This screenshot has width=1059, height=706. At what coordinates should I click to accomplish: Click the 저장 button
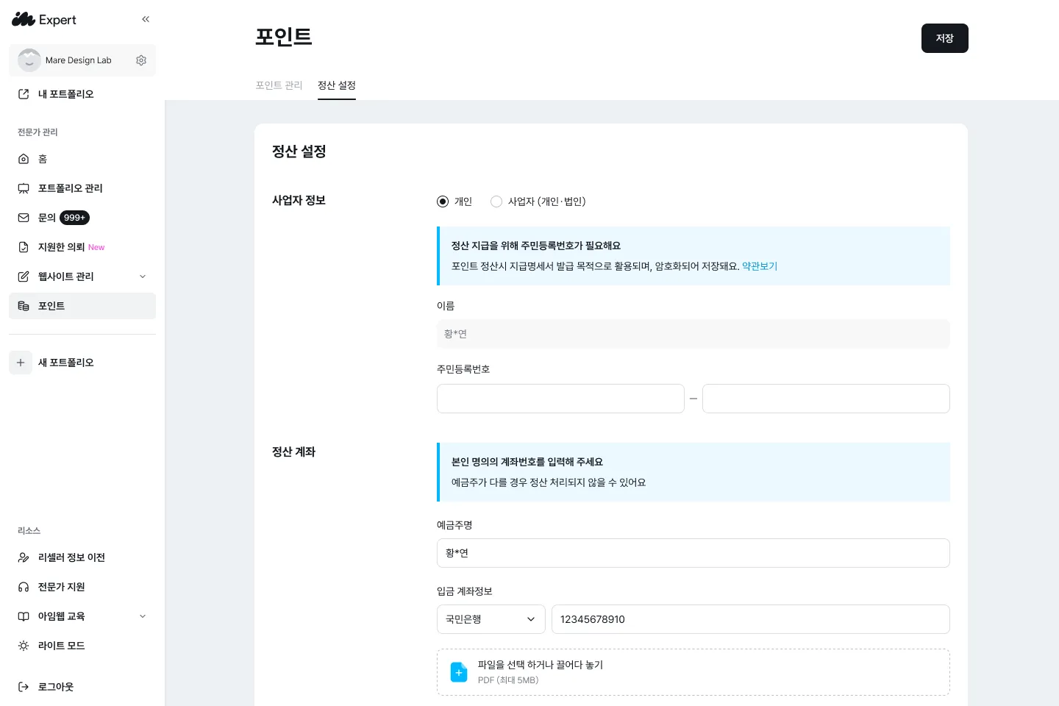[x=944, y=38]
